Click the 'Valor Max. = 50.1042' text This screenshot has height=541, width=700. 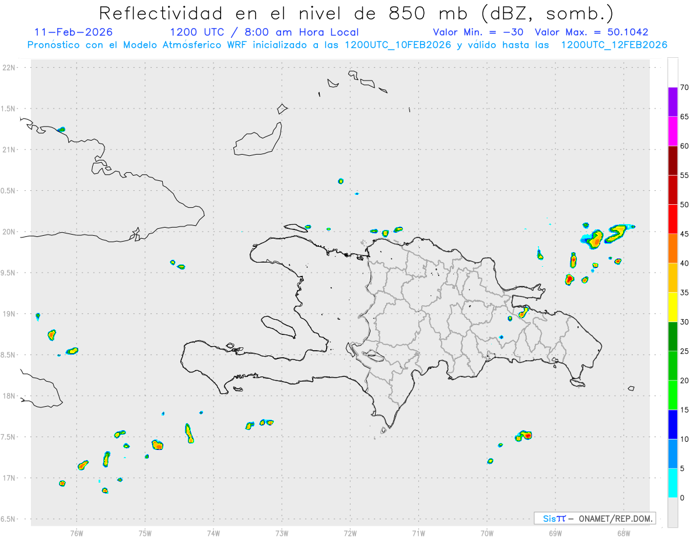(591, 32)
